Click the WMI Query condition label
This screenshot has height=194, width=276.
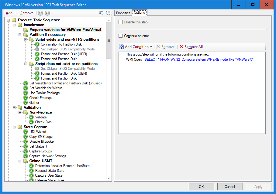(x=134, y=60)
